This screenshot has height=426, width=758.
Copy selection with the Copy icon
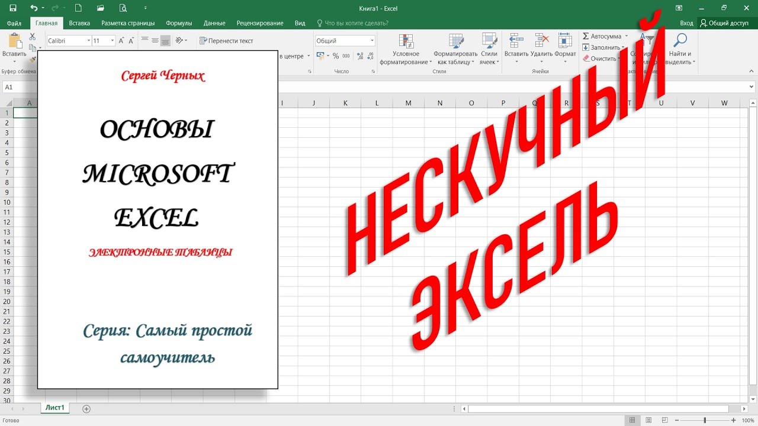click(32, 47)
